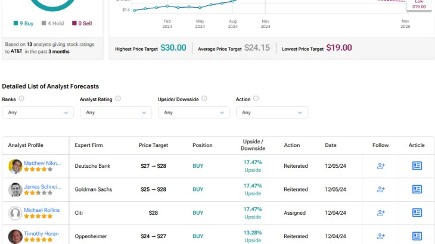Click the Low $19.00 chart label
This screenshot has height=244, width=435.
pyautogui.click(x=419, y=4)
